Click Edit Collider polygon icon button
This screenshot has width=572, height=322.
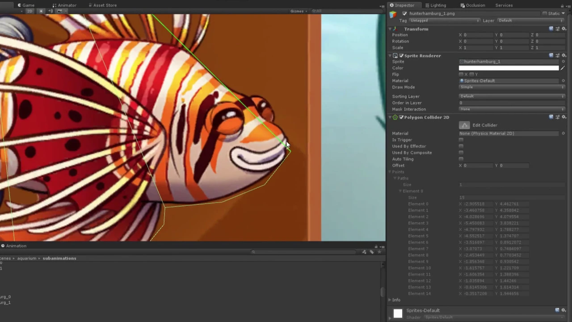[x=464, y=125]
